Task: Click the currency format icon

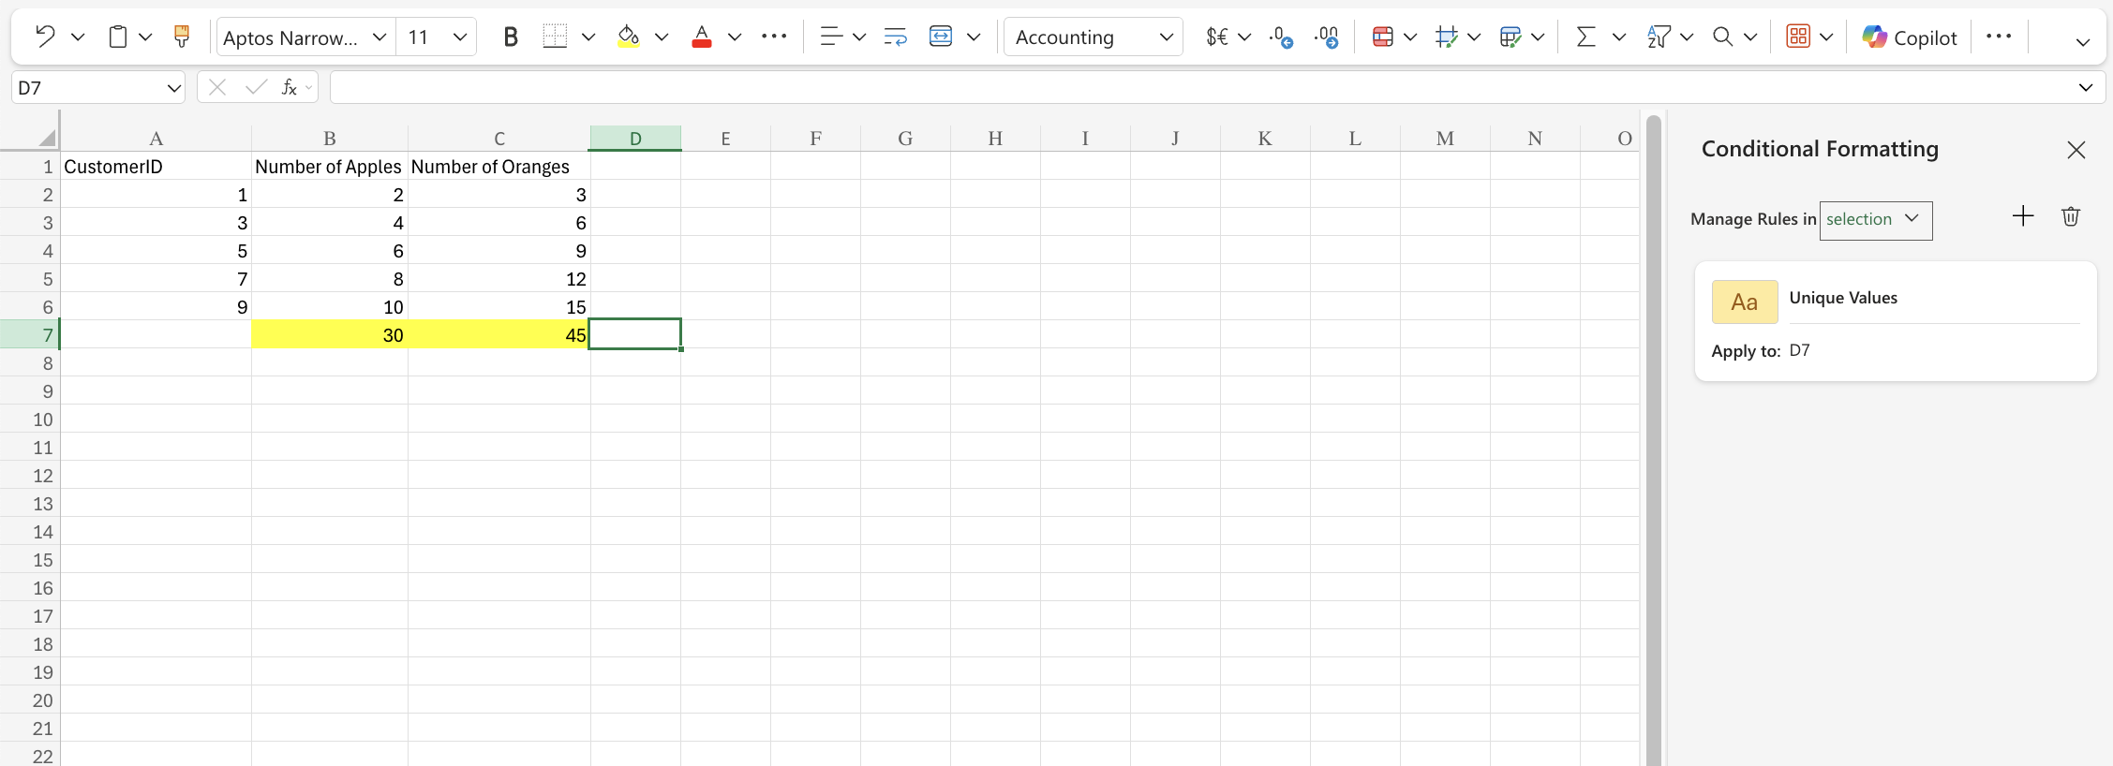Action: [1217, 37]
